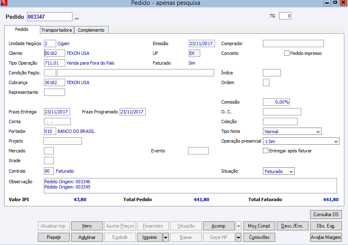The image size is (348, 245).
Task: Expand the arrow next to Gerar NF
Action: coord(239,237)
